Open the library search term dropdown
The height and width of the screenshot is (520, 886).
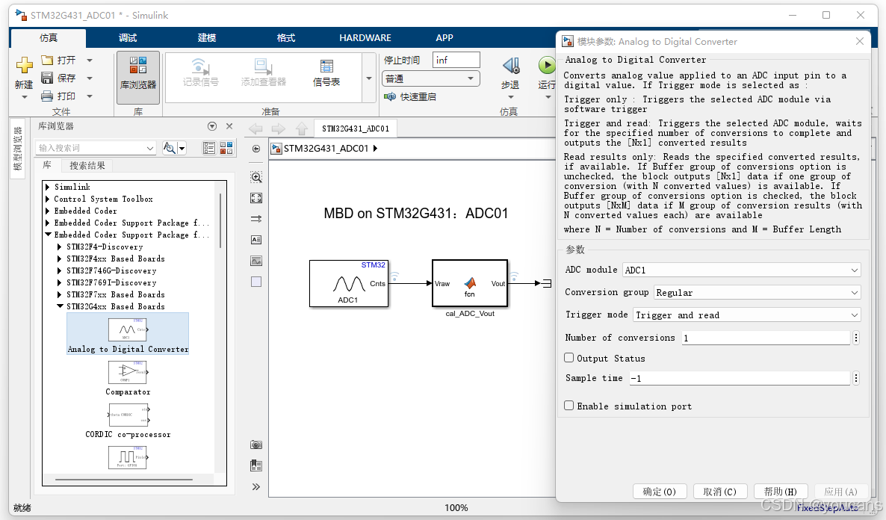point(149,148)
